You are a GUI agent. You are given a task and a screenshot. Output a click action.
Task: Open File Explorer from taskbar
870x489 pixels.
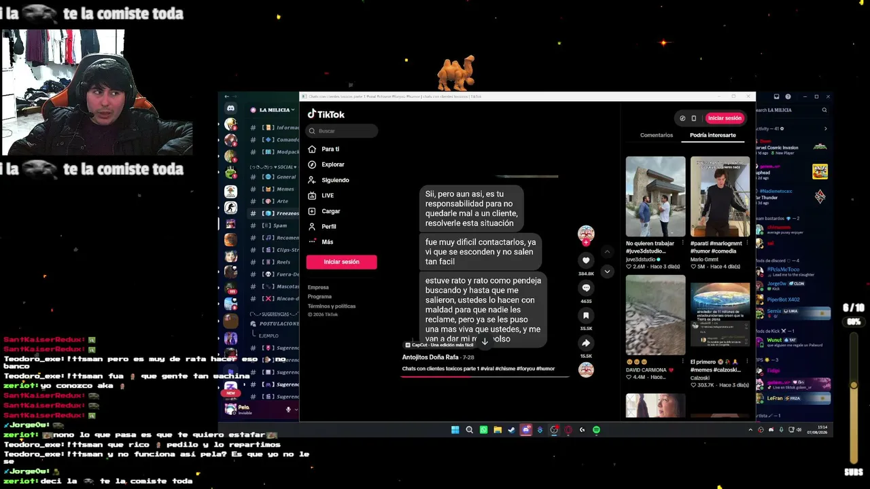(498, 430)
